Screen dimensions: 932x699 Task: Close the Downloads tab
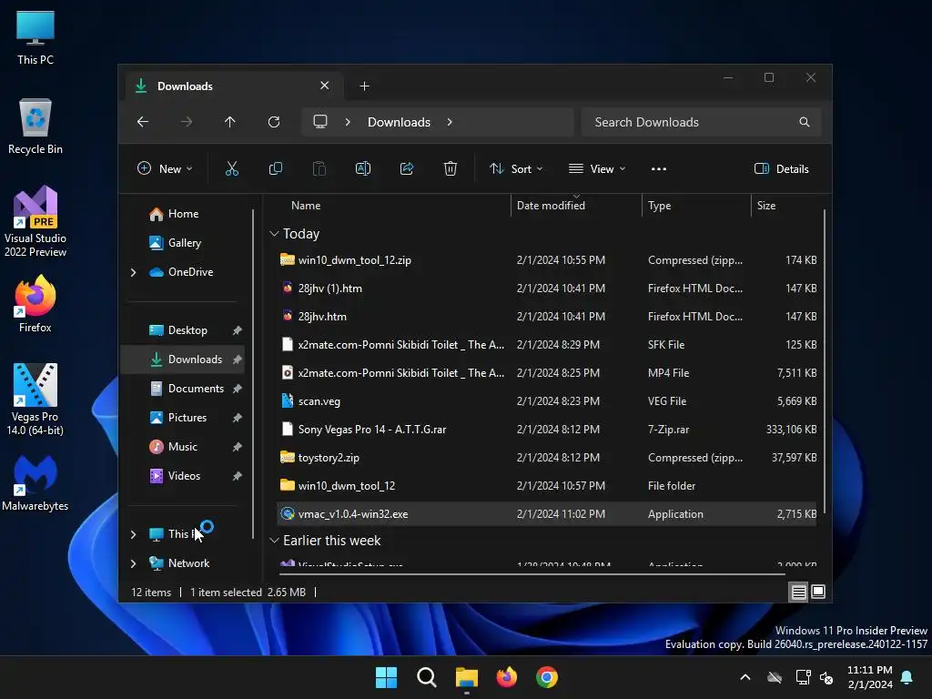[x=325, y=86]
